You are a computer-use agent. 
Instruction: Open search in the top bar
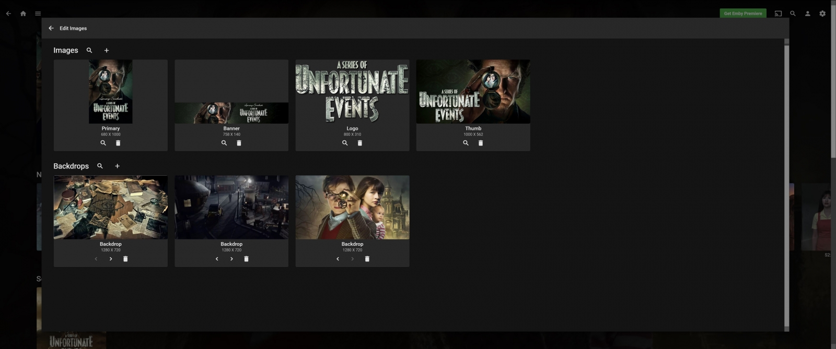tap(793, 14)
